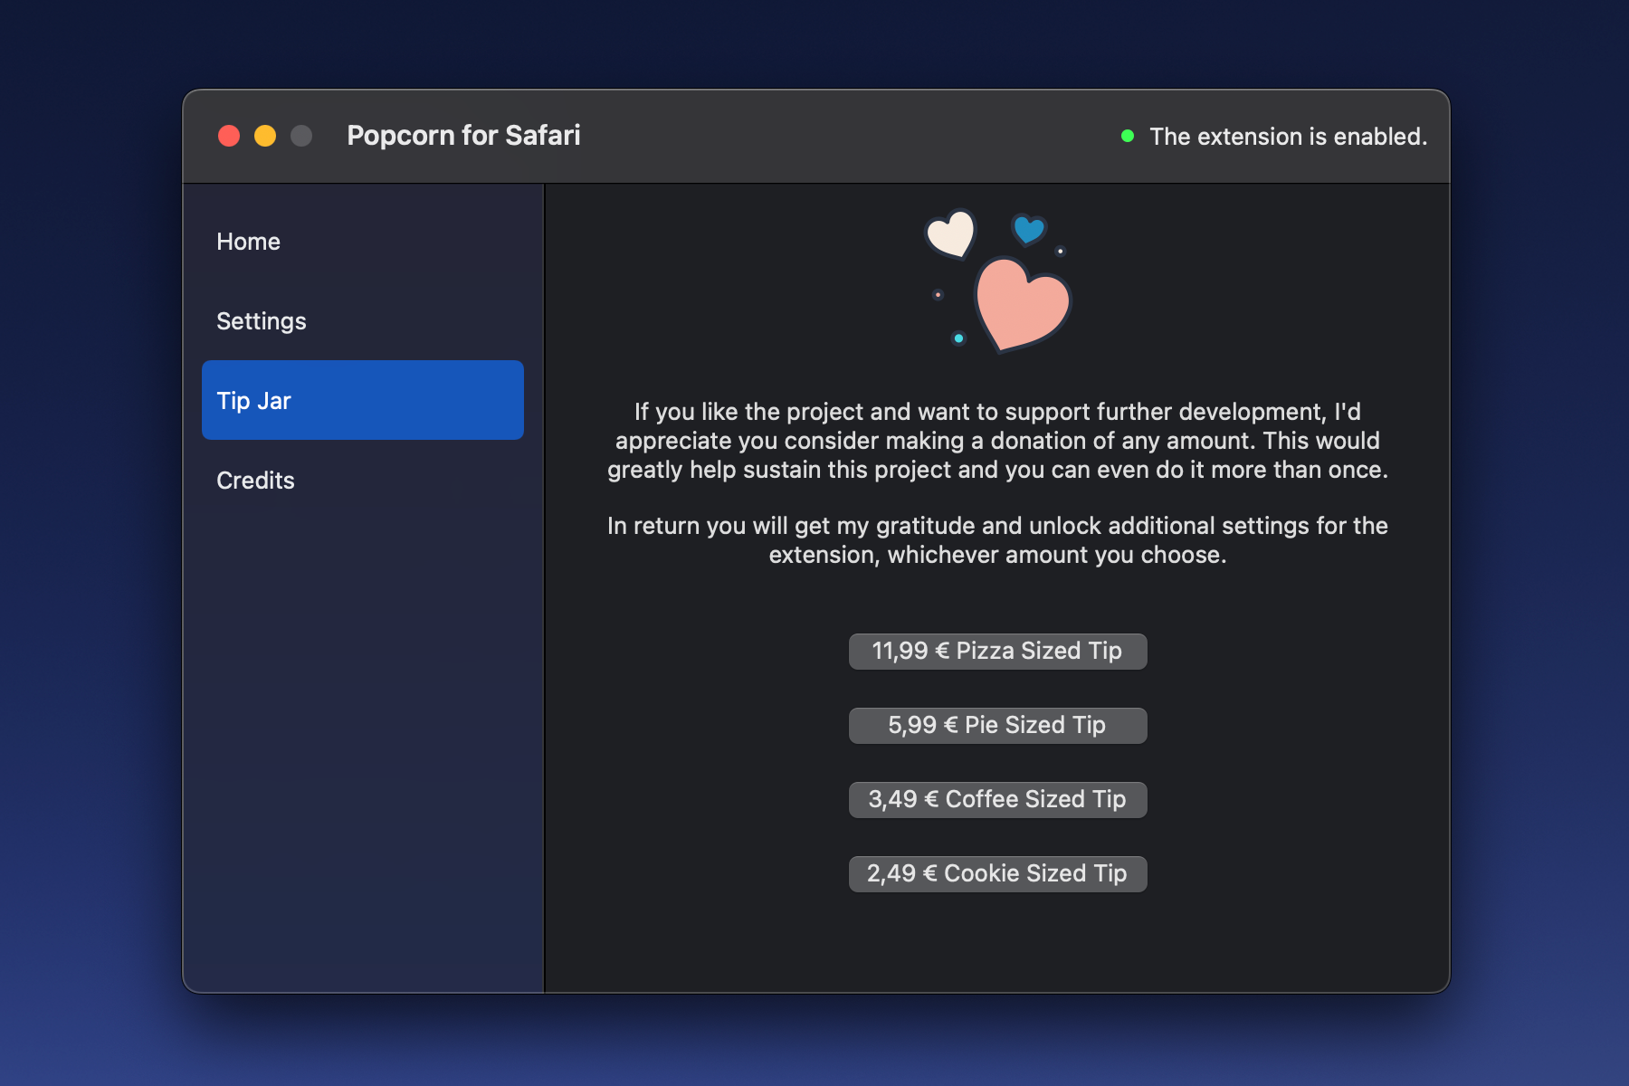Minimize the window with the yellow button

pyautogui.click(x=265, y=136)
